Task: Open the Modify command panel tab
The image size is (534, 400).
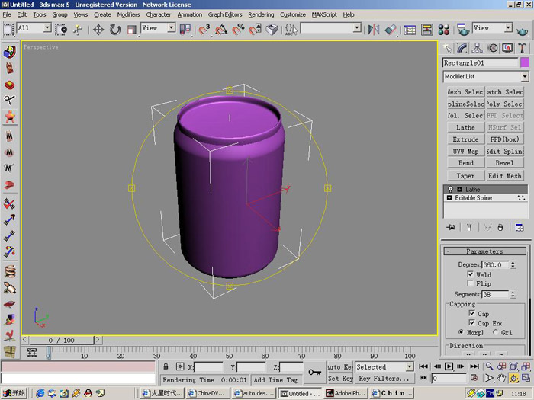Action: click(462, 48)
